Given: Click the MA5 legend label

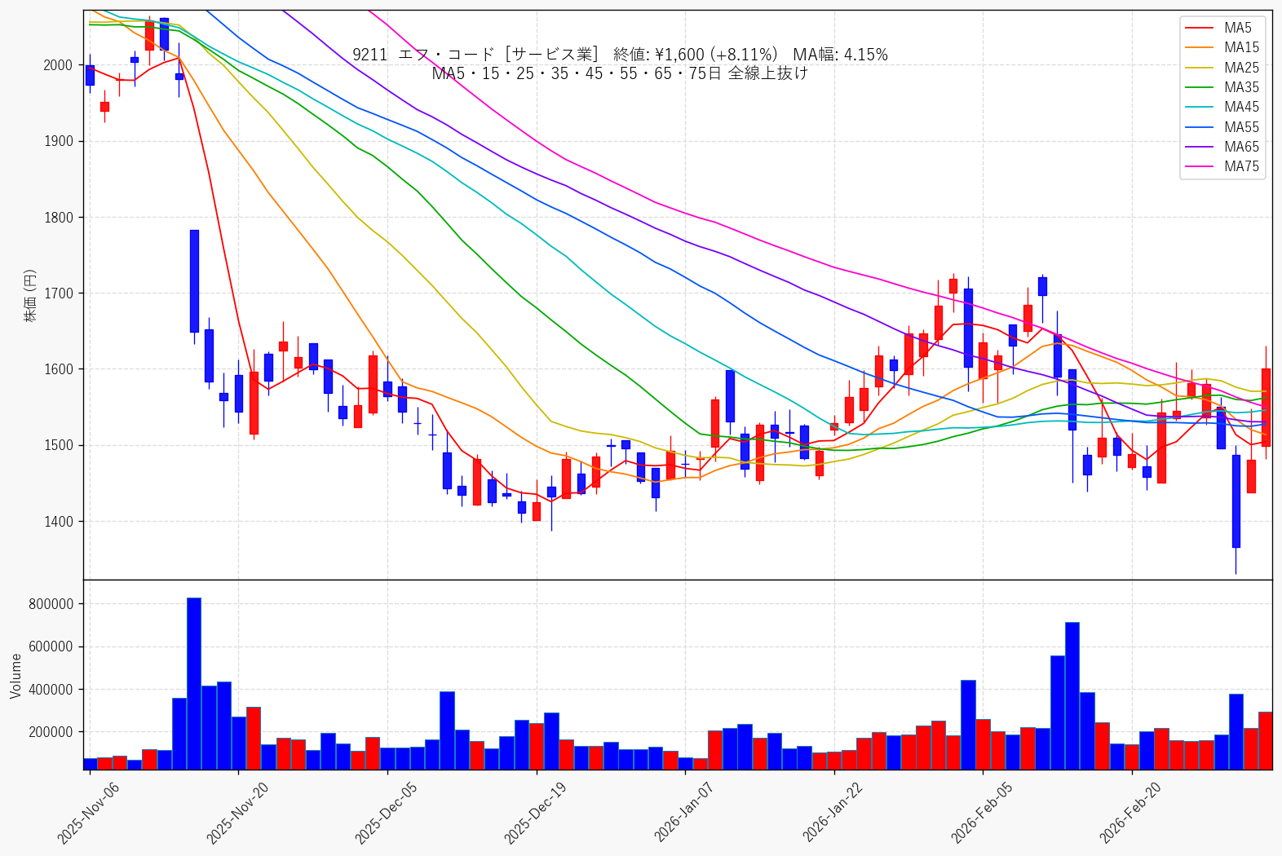Looking at the screenshot, I should click(x=1237, y=28).
